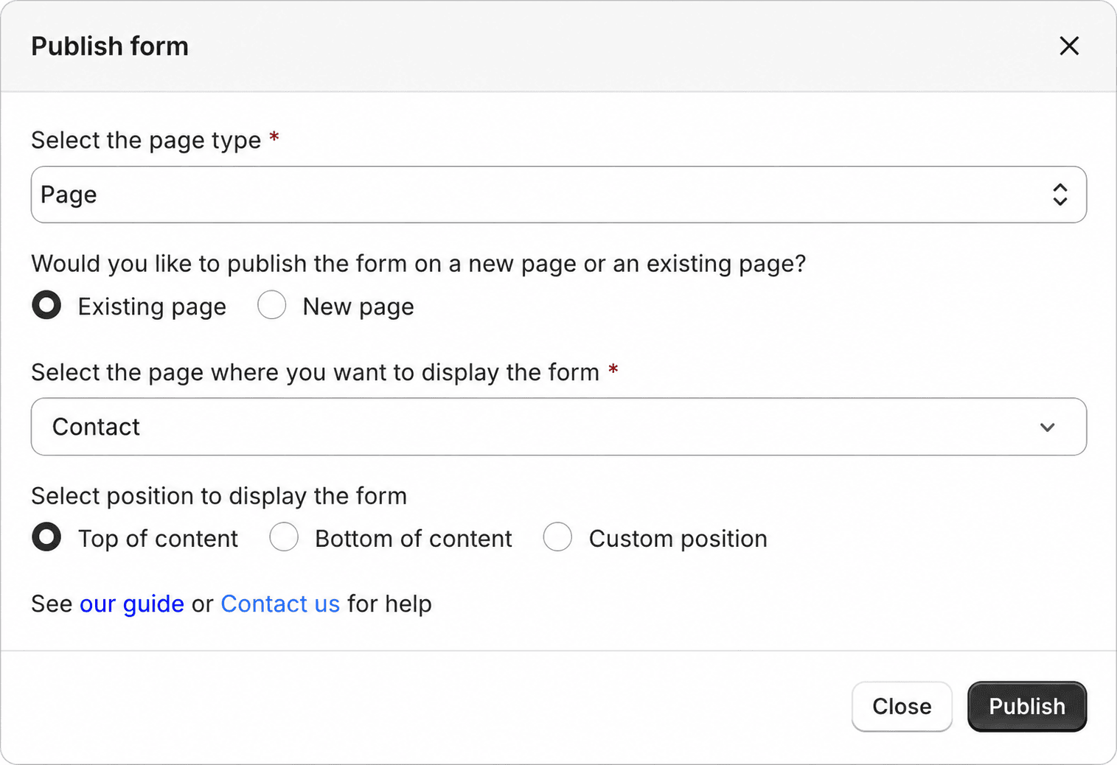The height and width of the screenshot is (765, 1117).
Task: Choose the New page radio option
Action: [x=272, y=305]
